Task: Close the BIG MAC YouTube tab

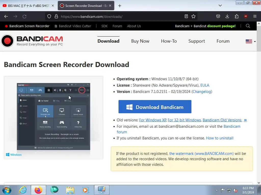Action: tap(53, 6)
